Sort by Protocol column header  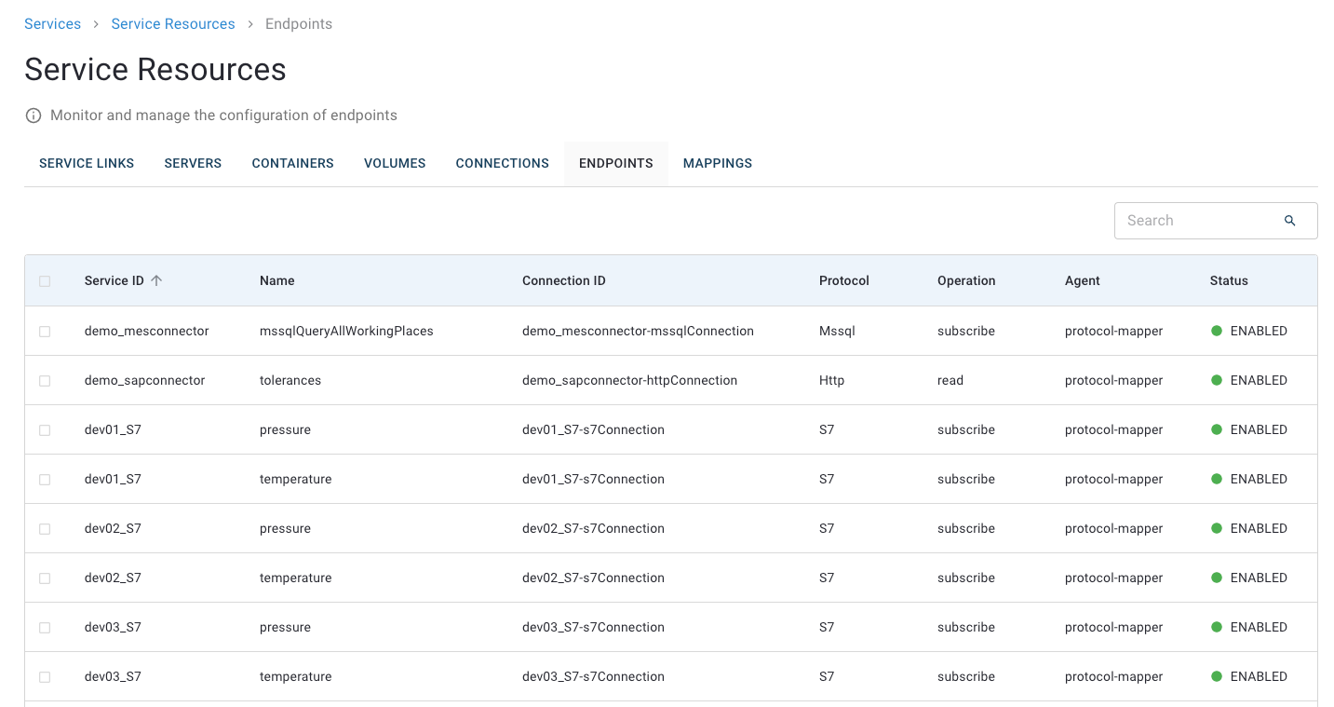click(x=843, y=280)
